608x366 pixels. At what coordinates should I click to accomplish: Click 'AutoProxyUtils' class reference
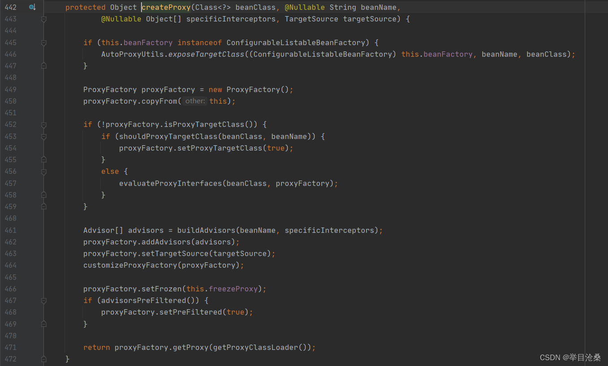point(133,54)
